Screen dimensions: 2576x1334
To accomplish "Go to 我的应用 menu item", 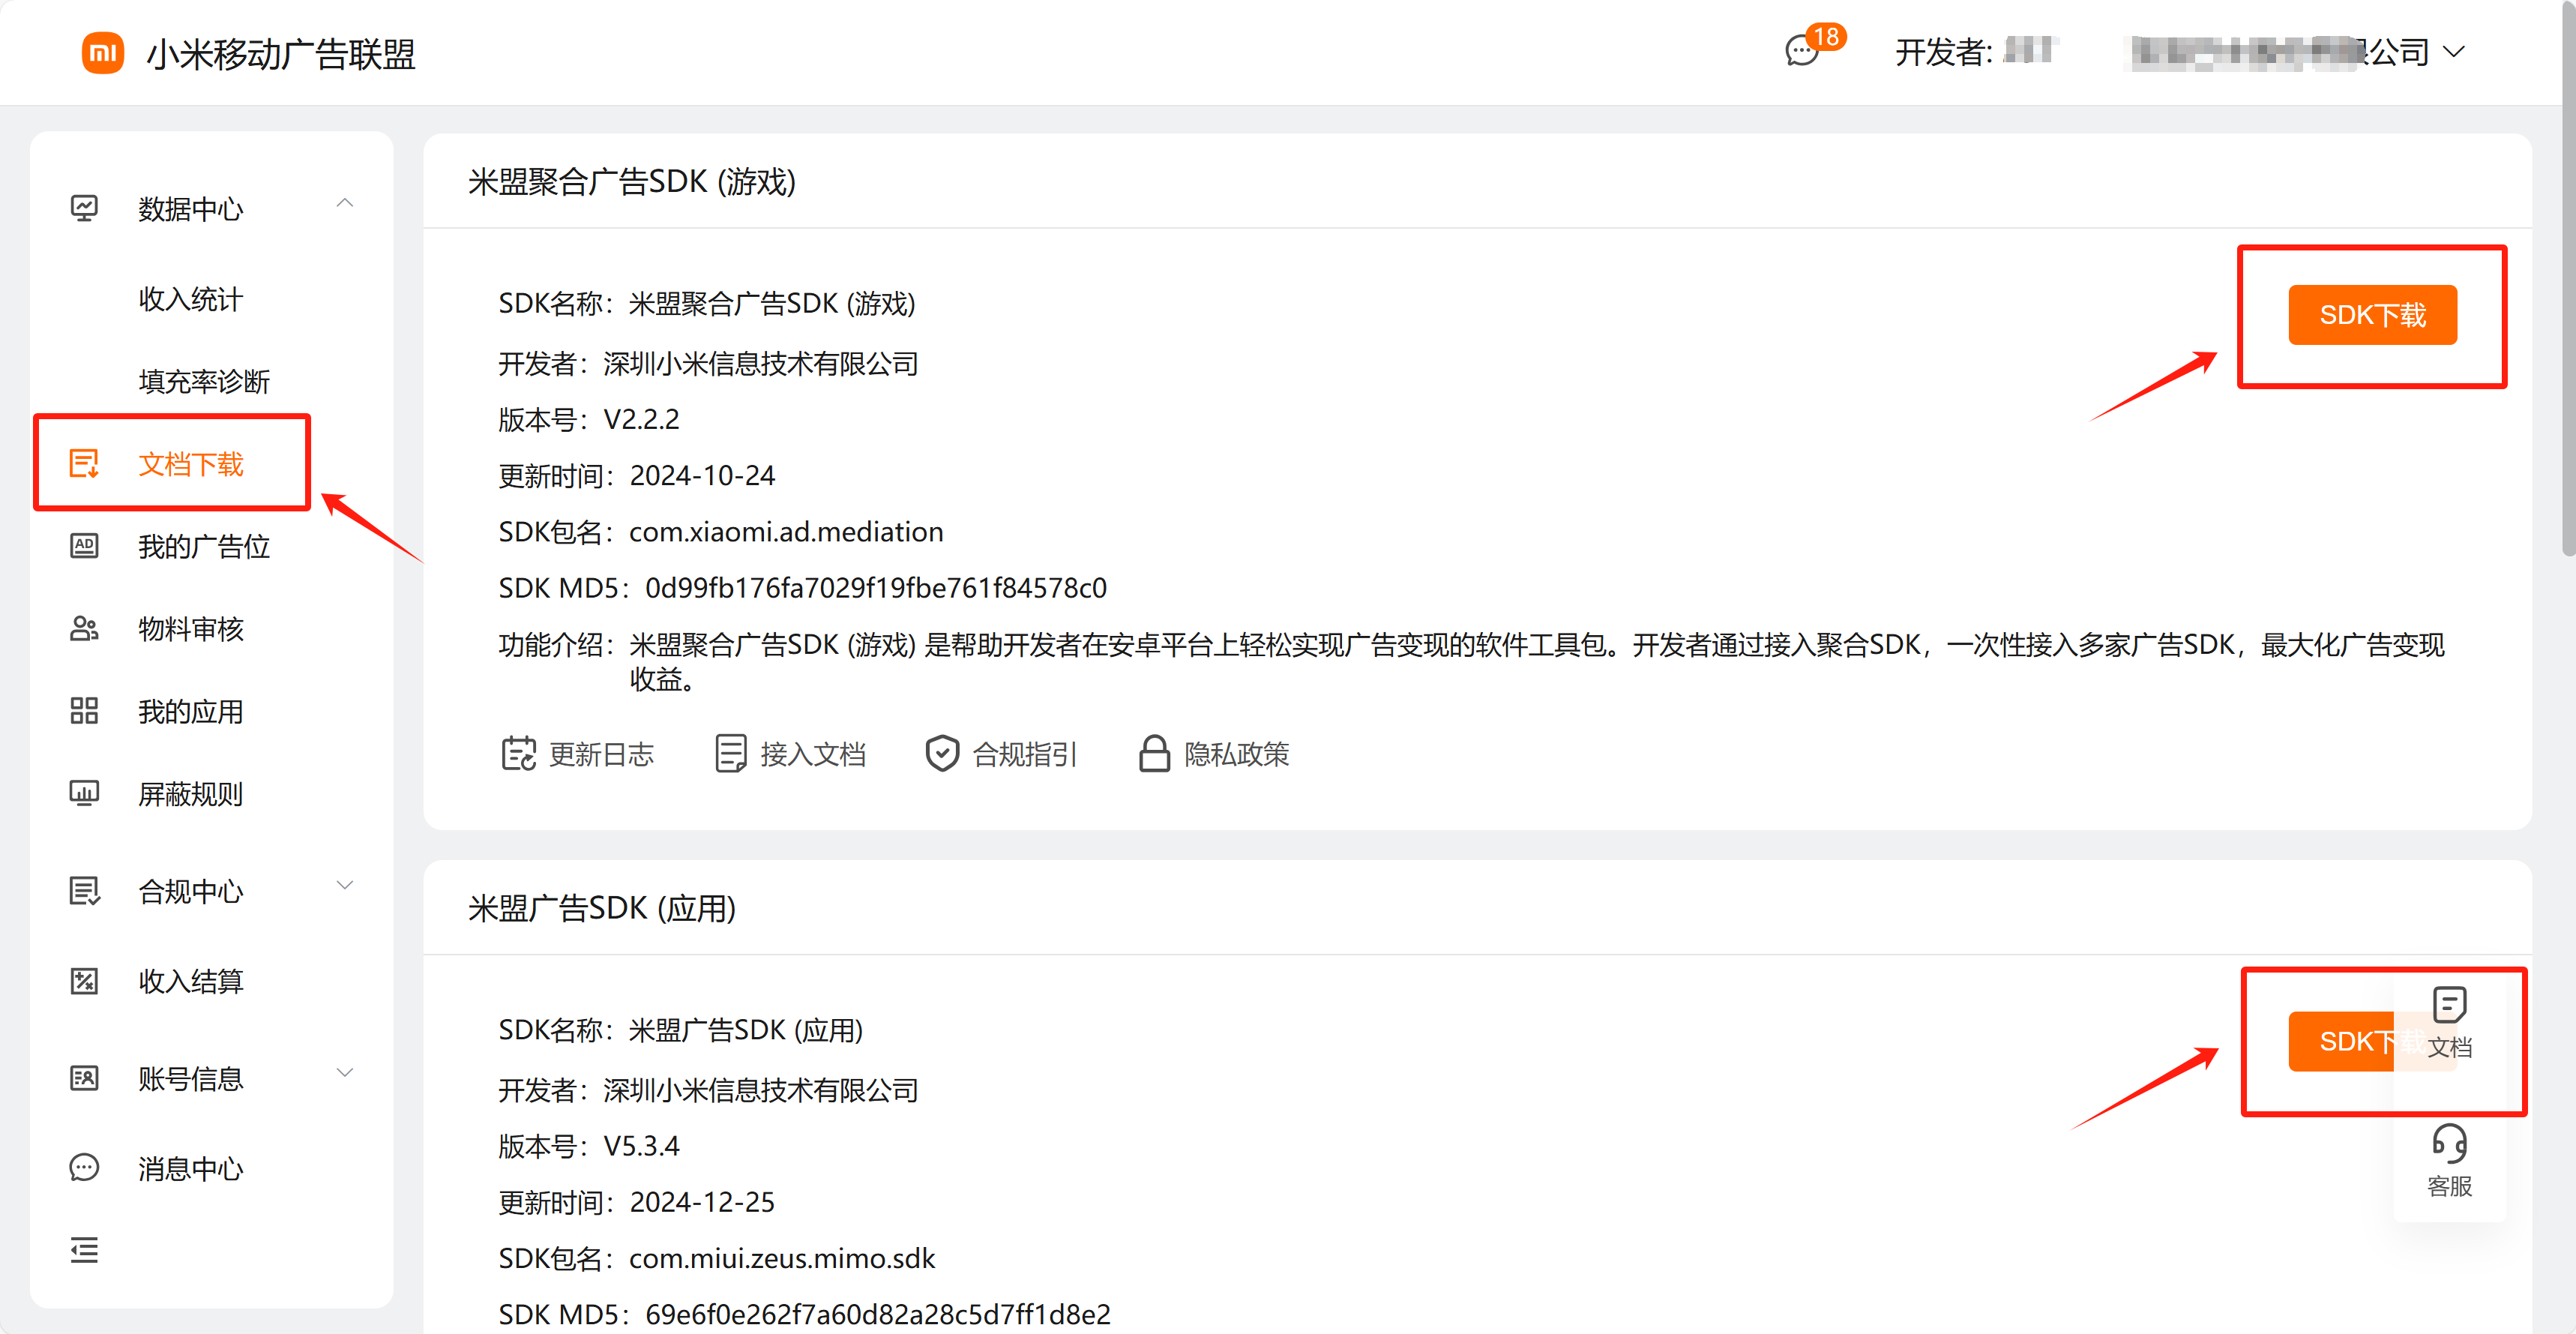I will (x=191, y=711).
